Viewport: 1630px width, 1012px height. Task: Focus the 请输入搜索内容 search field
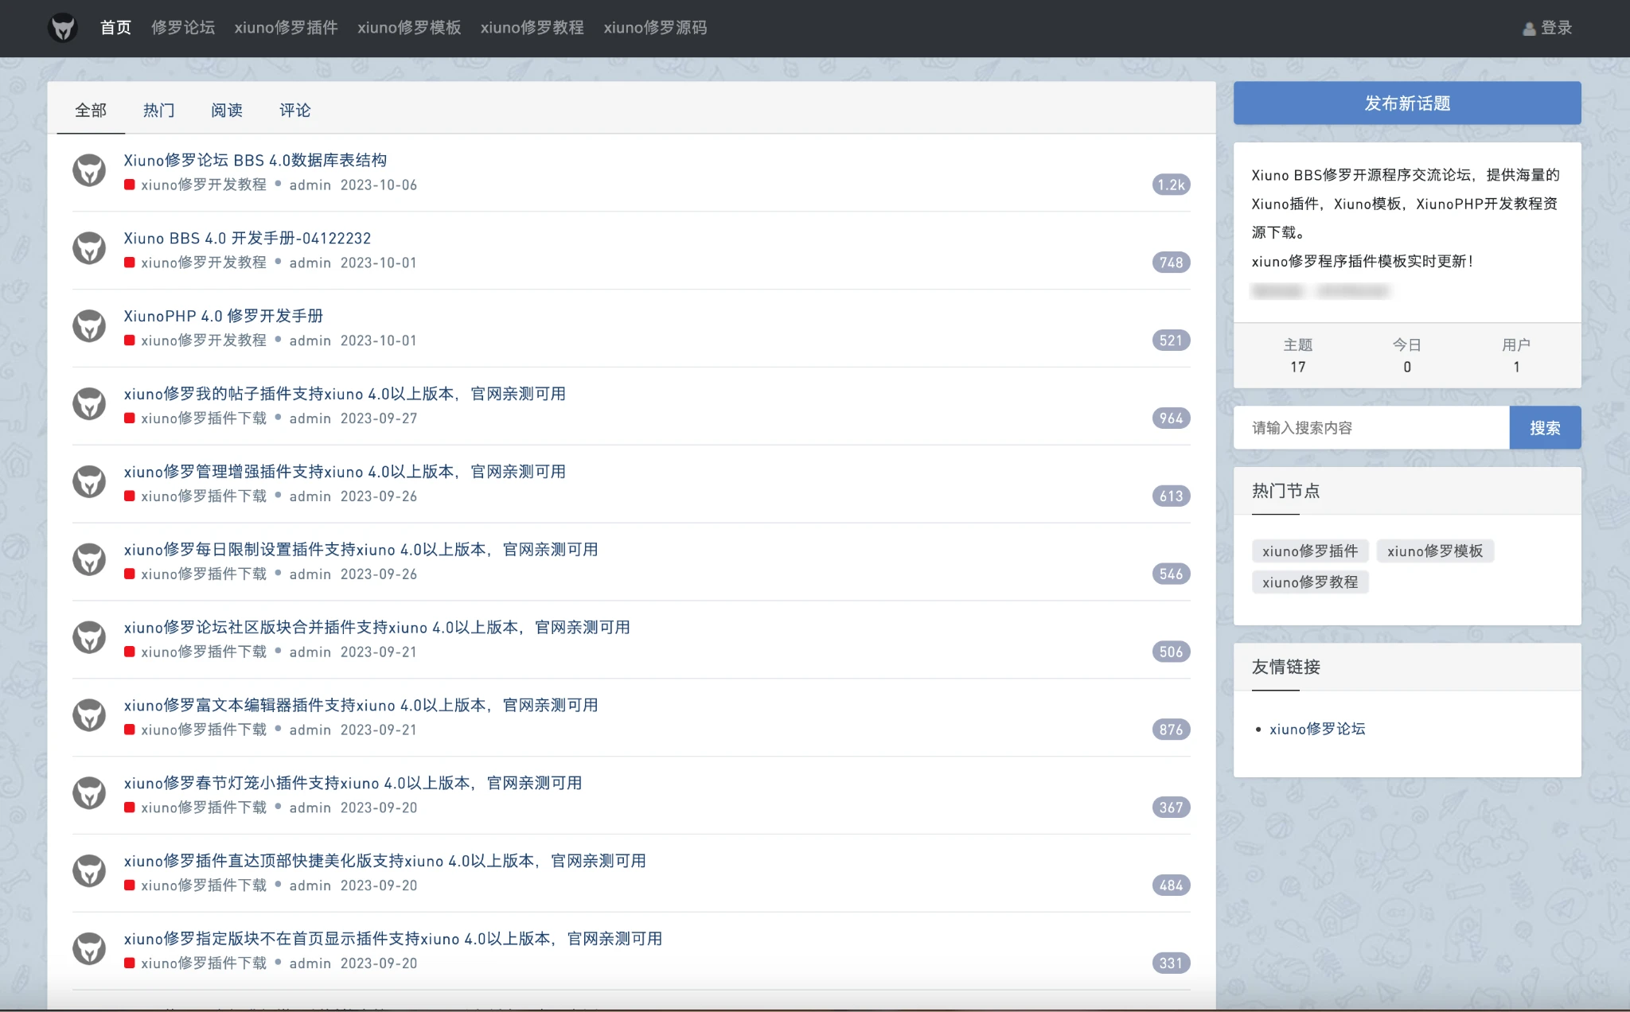1371,428
